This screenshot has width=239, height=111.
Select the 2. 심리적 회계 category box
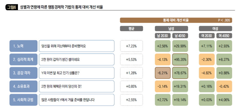point(23,60)
